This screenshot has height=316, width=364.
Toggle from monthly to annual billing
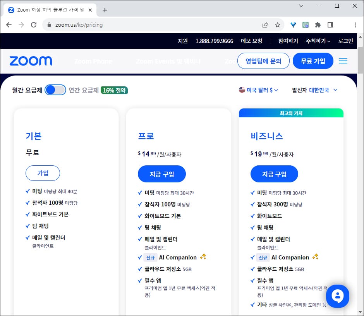coord(55,89)
